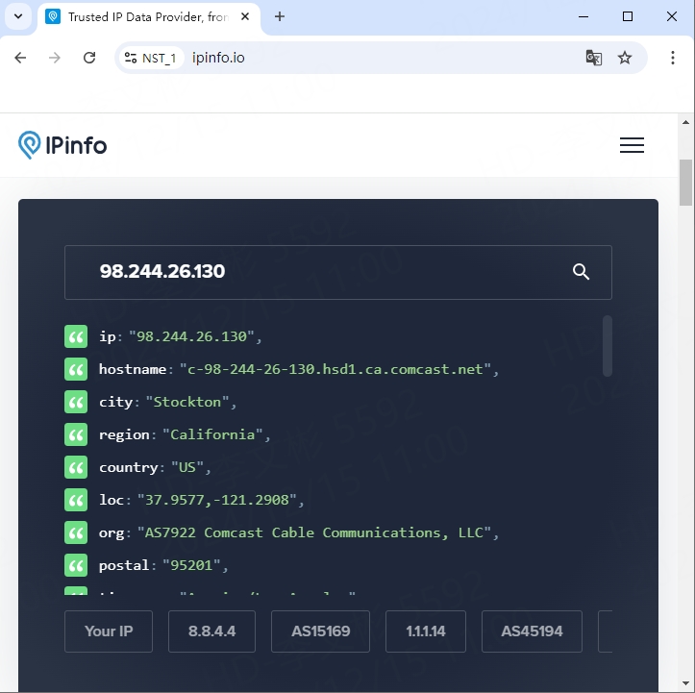Click the JSON results scrollbar
Screen dimensions: 695x693
tap(607, 346)
